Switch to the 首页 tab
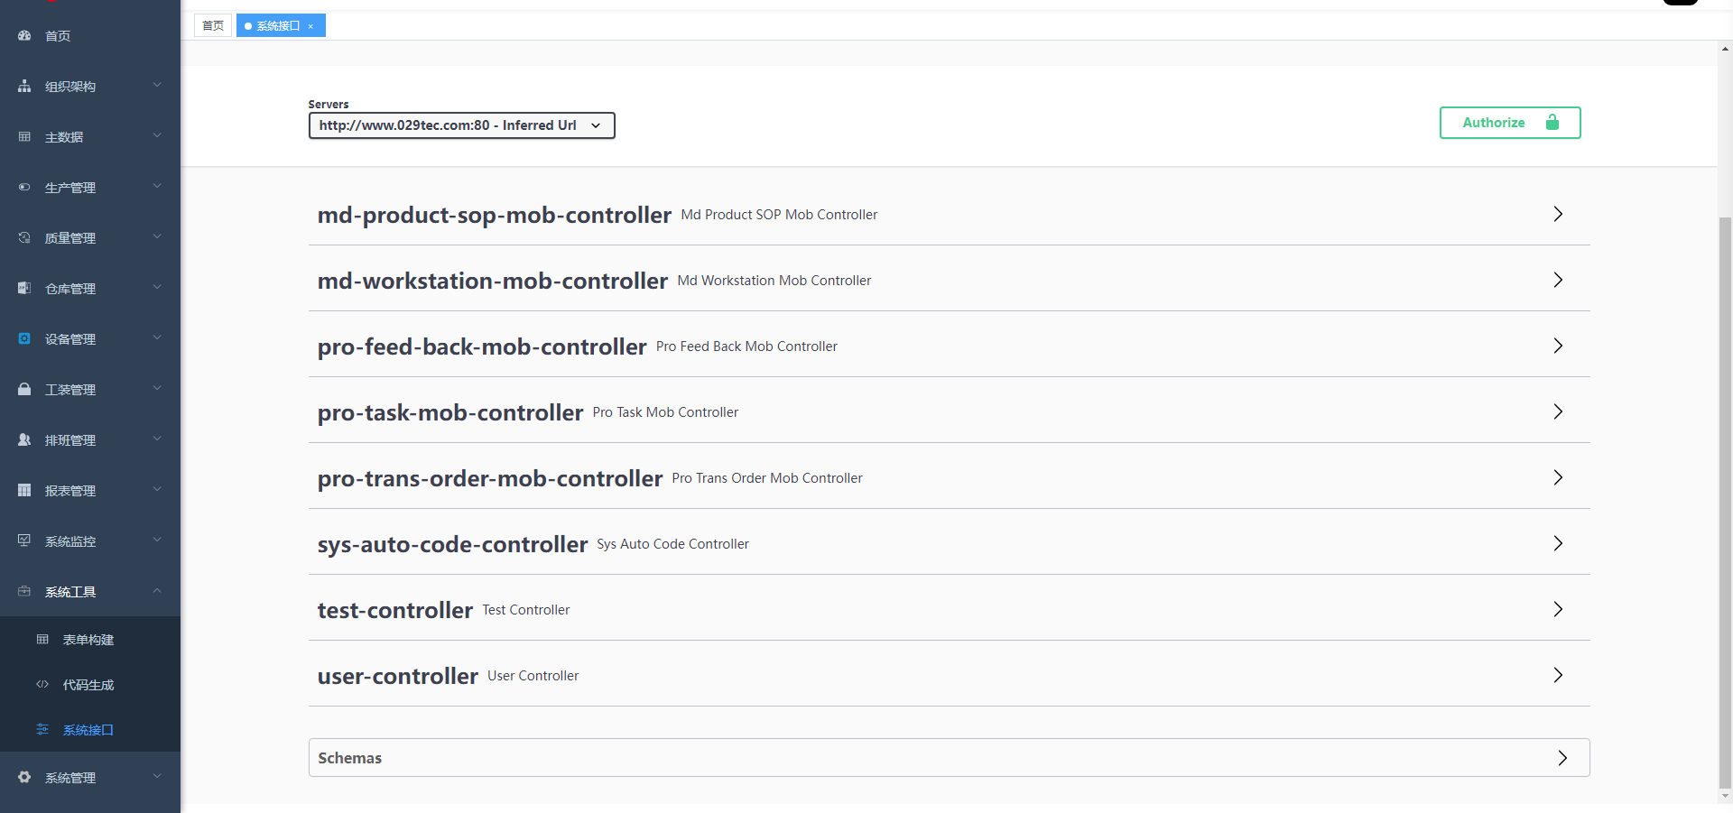This screenshot has height=813, width=1733. tap(213, 25)
